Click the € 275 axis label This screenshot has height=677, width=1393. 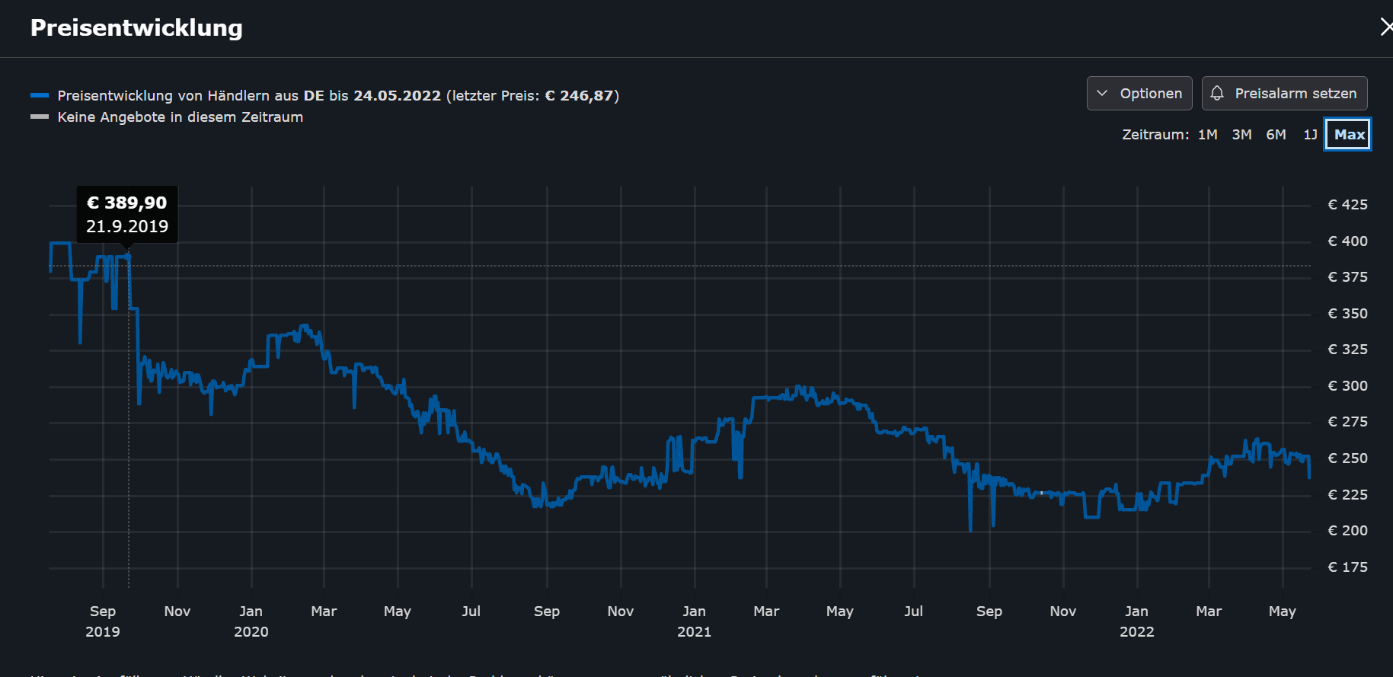(x=1347, y=422)
